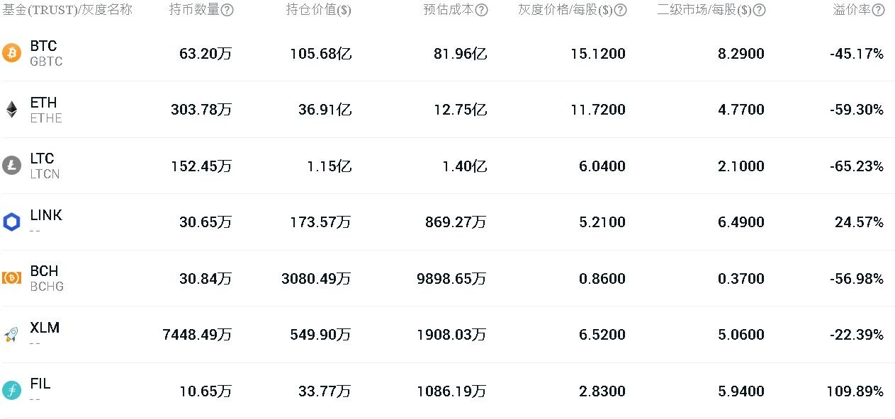Click the Ethereum diamond icon

coord(12,109)
